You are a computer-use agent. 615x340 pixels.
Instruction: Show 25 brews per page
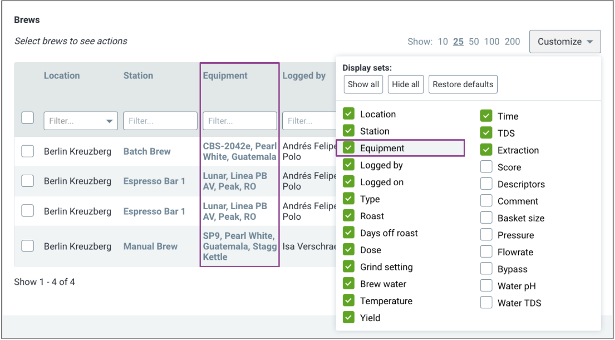click(x=458, y=42)
